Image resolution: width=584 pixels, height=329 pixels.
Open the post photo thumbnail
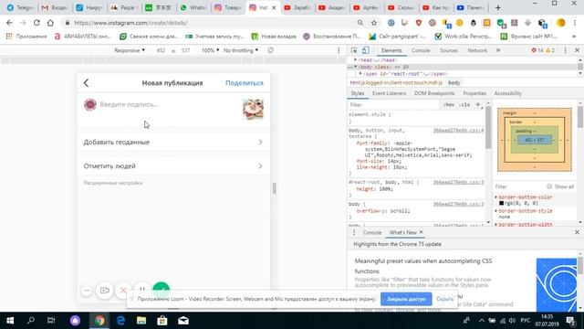click(x=253, y=110)
